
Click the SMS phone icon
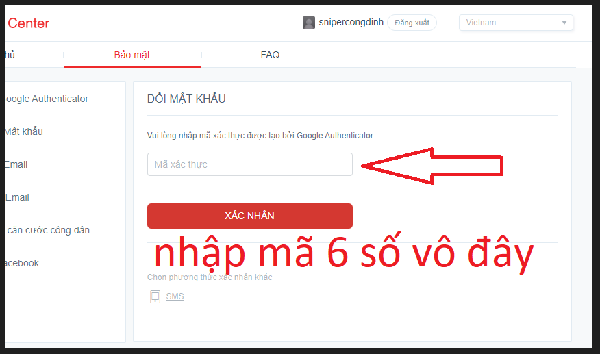(155, 296)
